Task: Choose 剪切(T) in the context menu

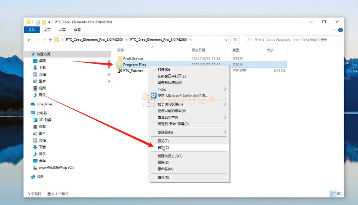Action: [163, 141]
